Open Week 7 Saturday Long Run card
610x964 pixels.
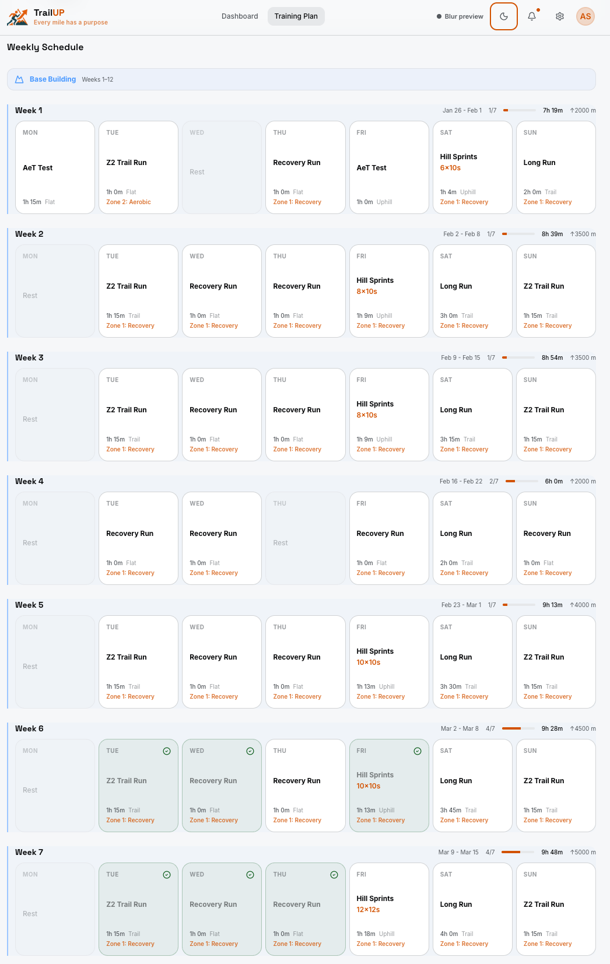coord(472,909)
